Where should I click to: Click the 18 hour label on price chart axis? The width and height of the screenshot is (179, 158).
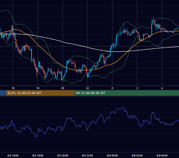(x=38, y=88)
